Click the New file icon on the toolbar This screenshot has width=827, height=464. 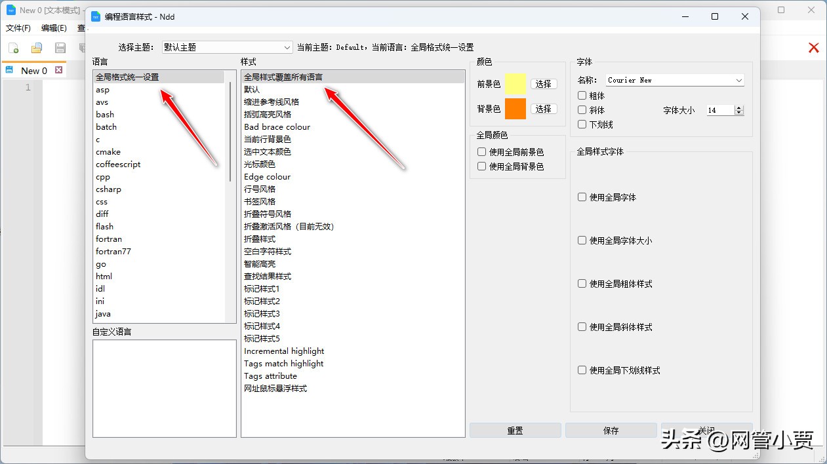pos(12,47)
